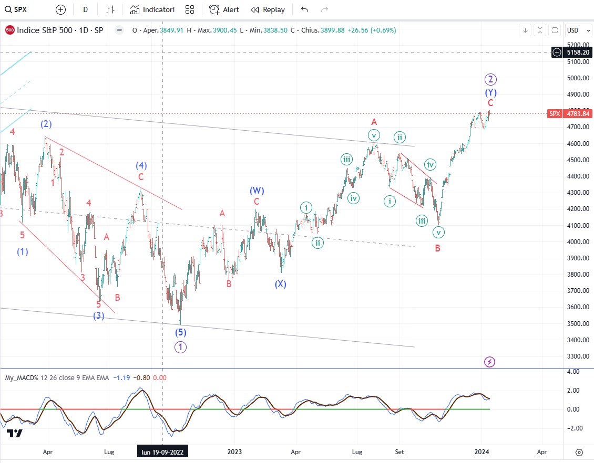Start bar Replay mode
The width and height of the screenshot is (594, 463).
pos(268,9)
